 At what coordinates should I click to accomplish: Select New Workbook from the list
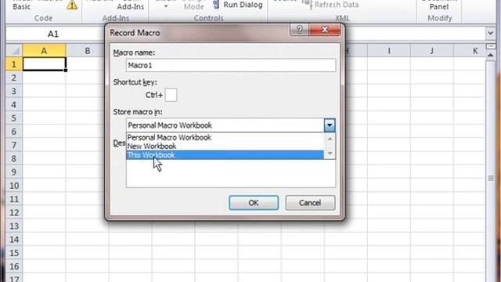pos(225,146)
